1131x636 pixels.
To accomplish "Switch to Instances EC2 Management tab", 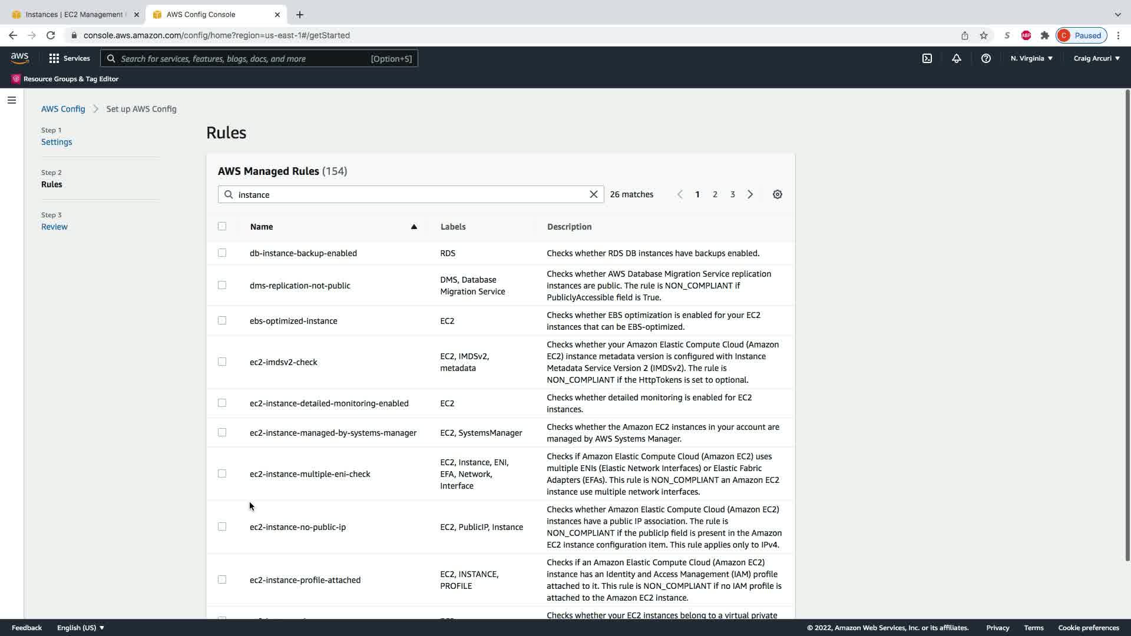I will [74, 14].
